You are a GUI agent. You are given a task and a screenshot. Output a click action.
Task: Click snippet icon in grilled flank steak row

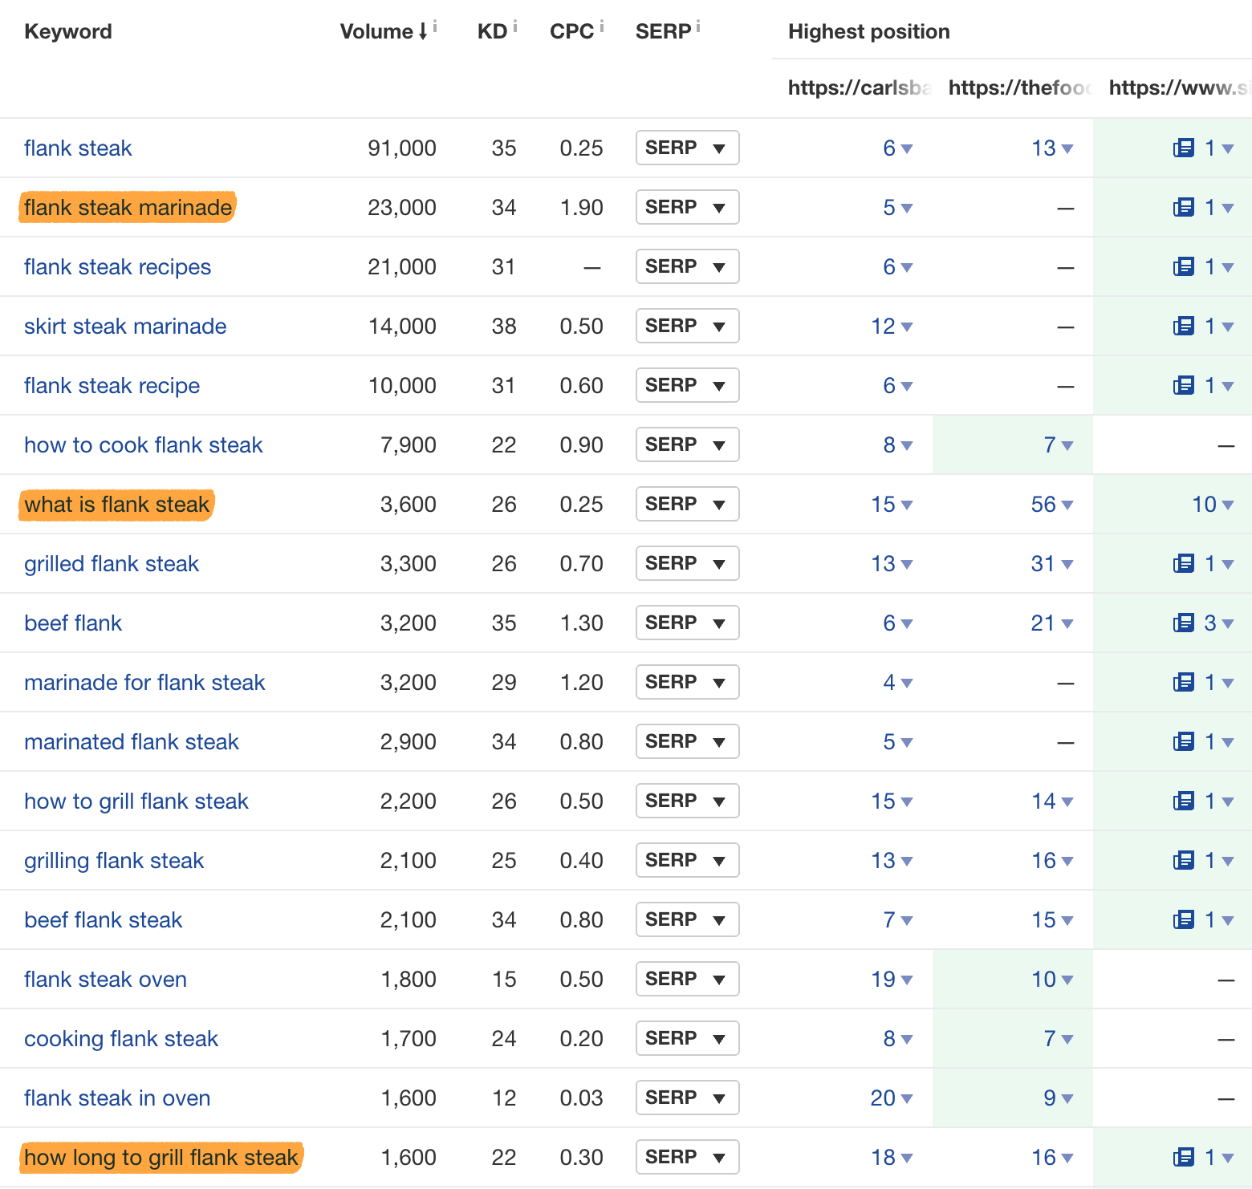[x=1183, y=563]
